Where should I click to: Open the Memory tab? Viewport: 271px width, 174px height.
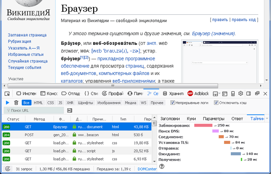135,94
